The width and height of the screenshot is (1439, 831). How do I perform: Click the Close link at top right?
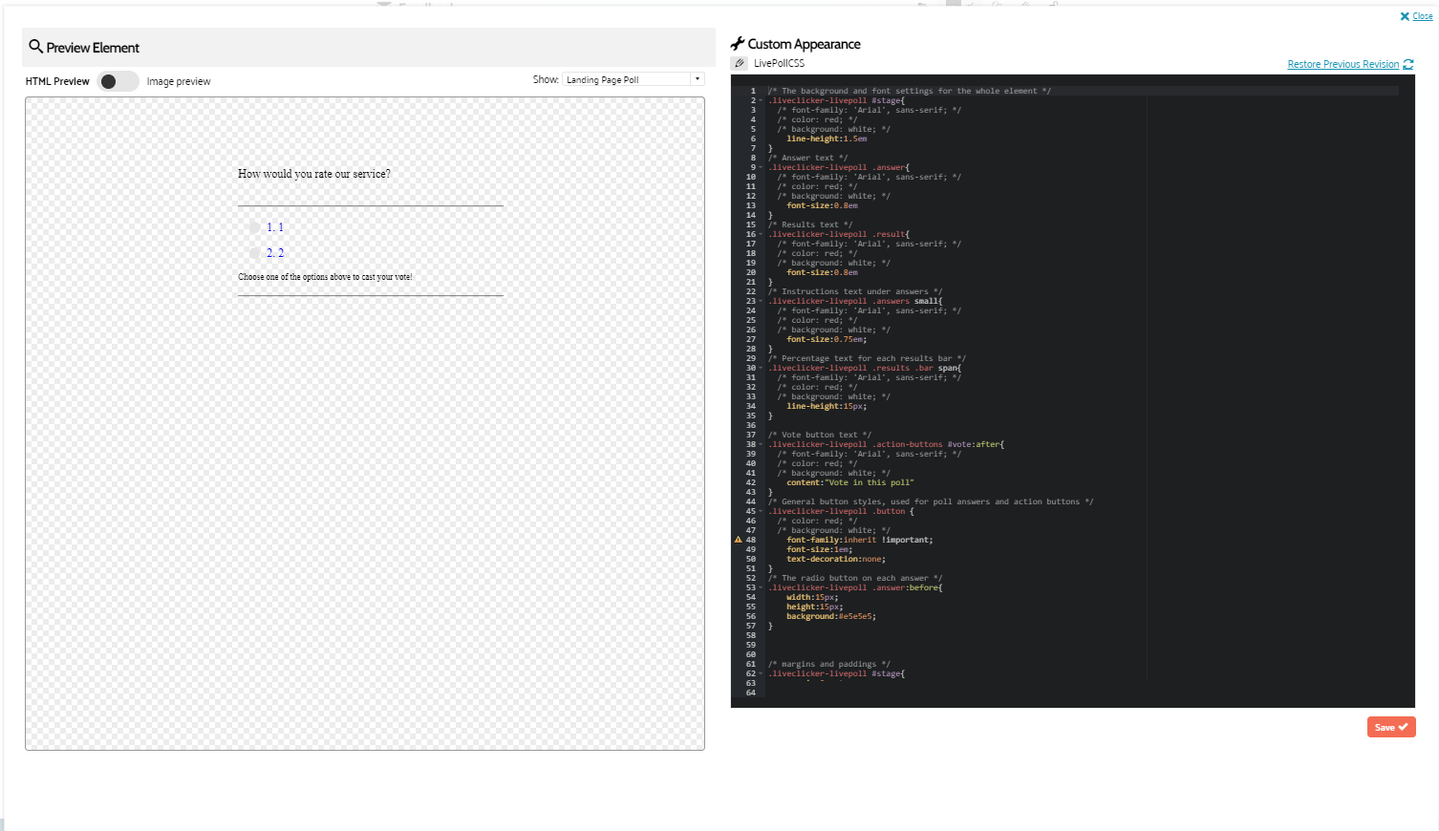tap(1423, 16)
